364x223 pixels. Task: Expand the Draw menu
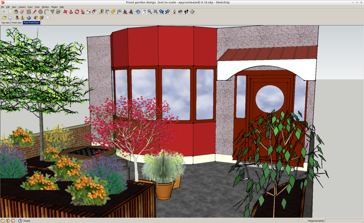tap(30, 7)
